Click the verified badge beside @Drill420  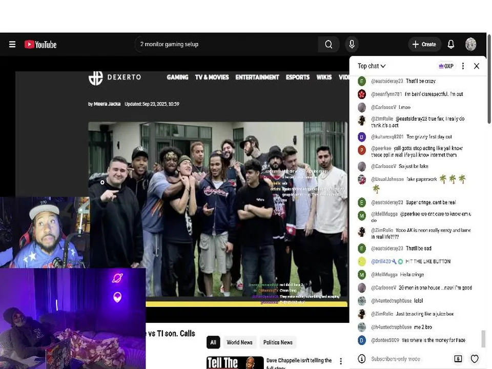pos(400,261)
